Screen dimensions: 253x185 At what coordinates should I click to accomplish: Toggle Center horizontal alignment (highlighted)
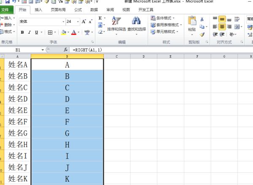[x=222, y=27]
